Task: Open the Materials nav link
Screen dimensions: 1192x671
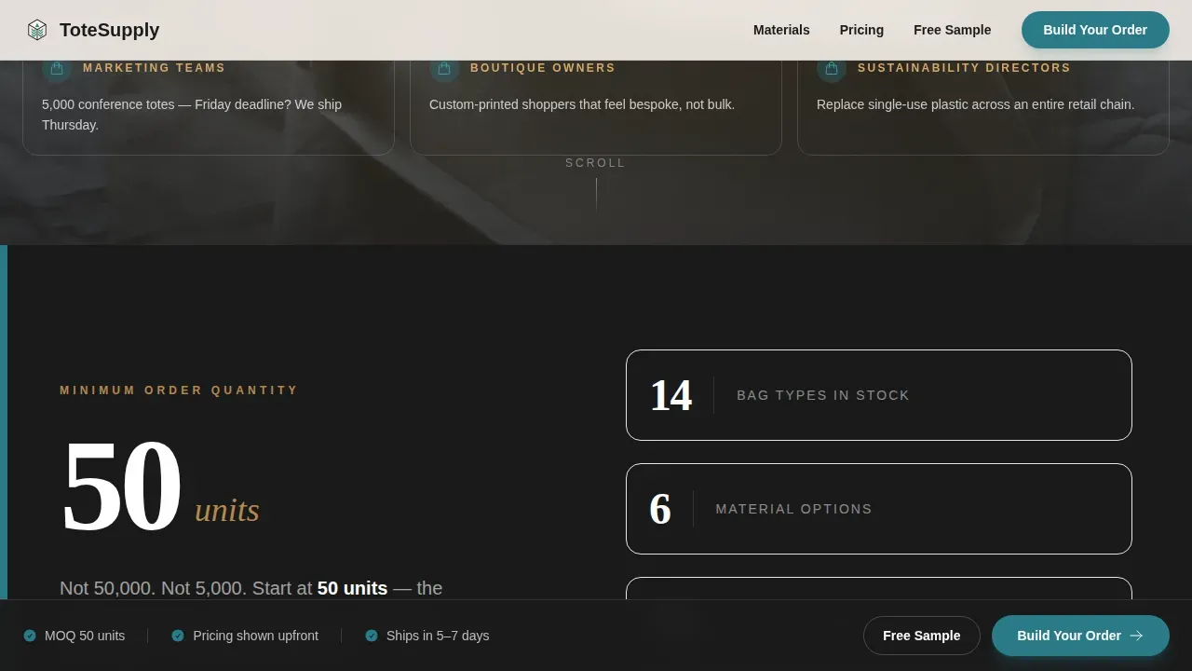Action: [781, 30]
